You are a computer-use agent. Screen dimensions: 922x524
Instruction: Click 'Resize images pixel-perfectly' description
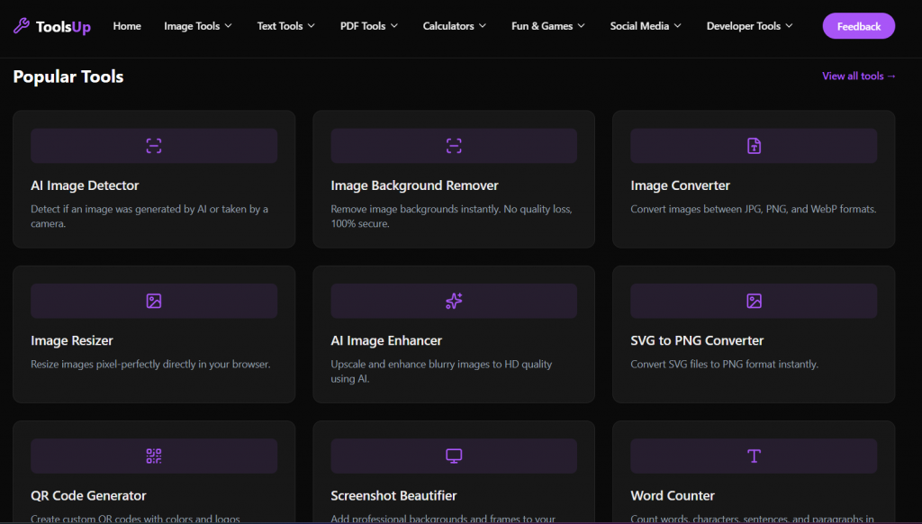point(150,364)
